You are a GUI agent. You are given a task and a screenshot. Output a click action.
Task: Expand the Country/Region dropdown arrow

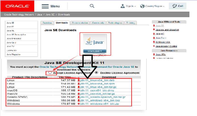click(x=164, y=6)
